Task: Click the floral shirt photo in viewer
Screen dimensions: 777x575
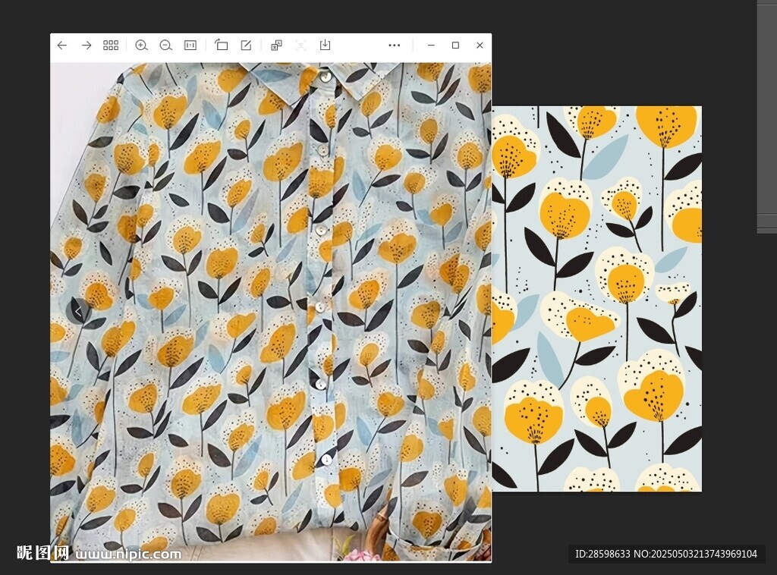Action: [x=270, y=311]
